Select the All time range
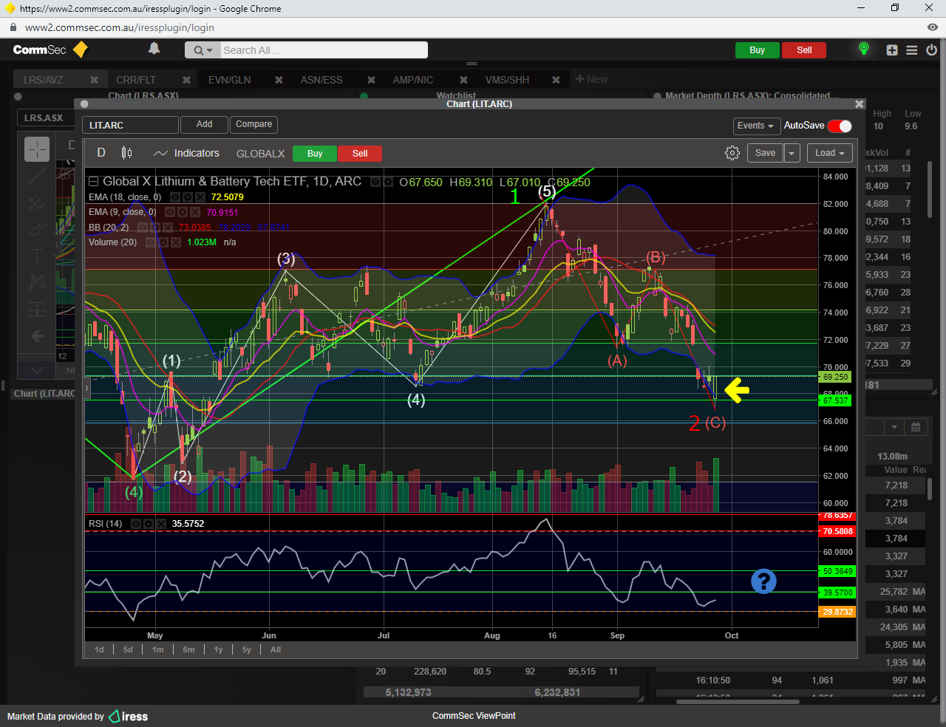 pos(276,649)
